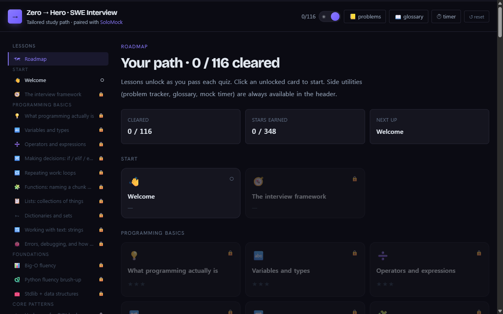The width and height of the screenshot is (503, 314).
Task: Click the Working with text strings icon
Action: click(17, 230)
